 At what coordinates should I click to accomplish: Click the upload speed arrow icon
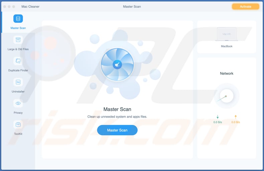pyautogui.click(x=236, y=117)
